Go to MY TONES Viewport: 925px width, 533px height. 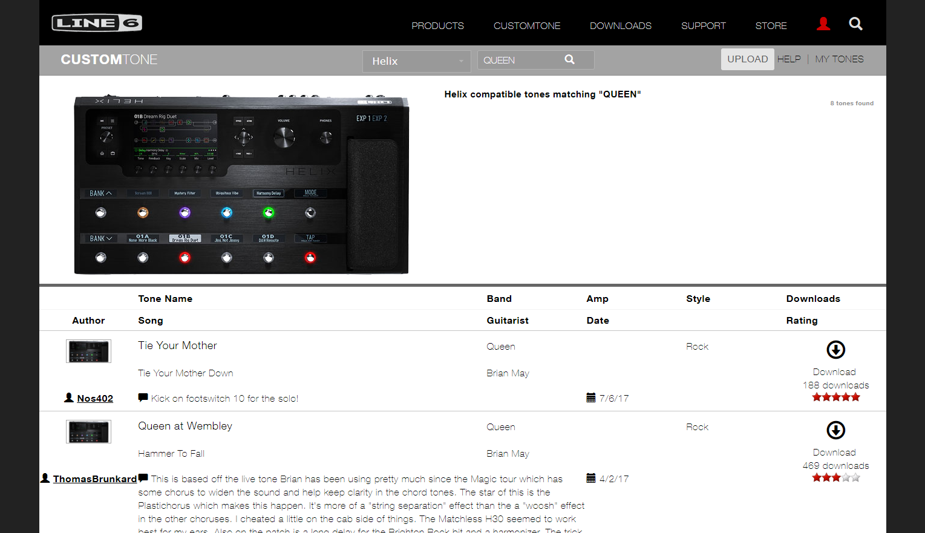coord(839,59)
